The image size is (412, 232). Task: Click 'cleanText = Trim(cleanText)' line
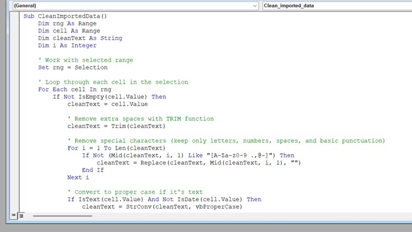(116, 126)
